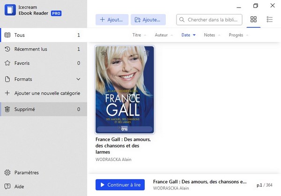Image resolution: width=281 pixels, height=196 pixels.
Task: Show the Favoris category
Action: tap(23, 63)
